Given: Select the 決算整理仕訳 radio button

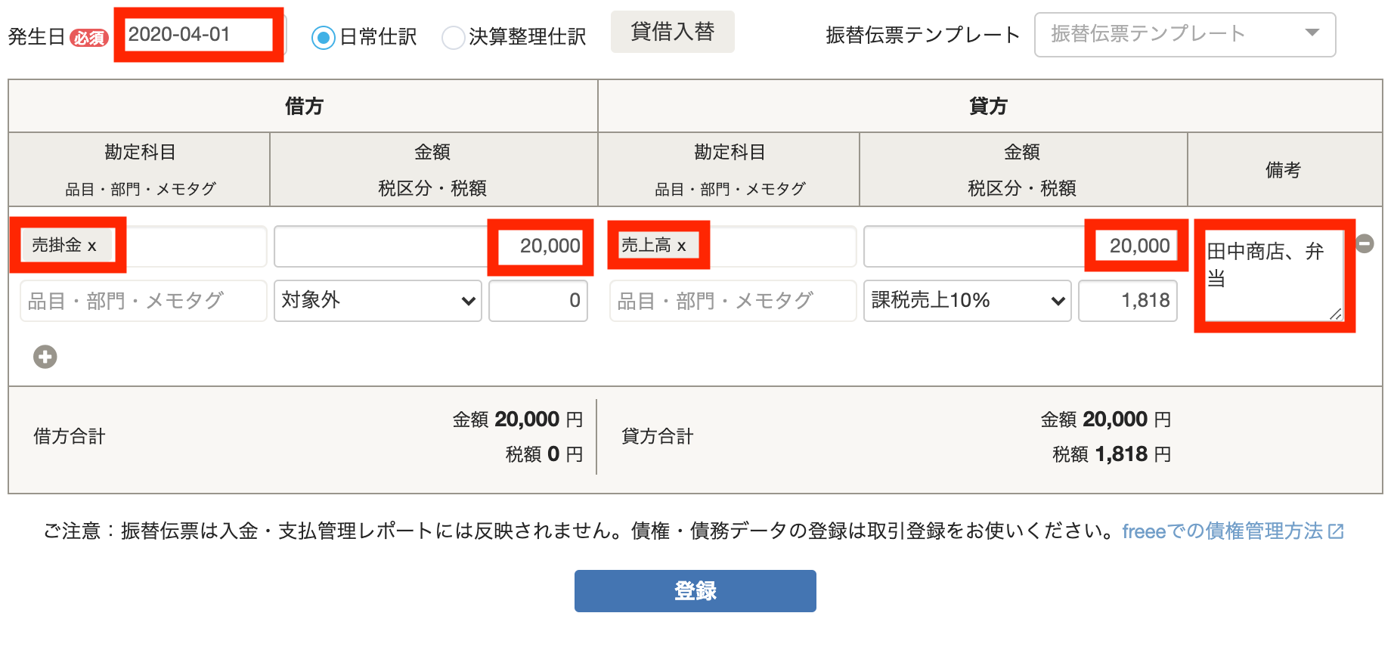Looking at the screenshot, I should (x=453, y=37).
